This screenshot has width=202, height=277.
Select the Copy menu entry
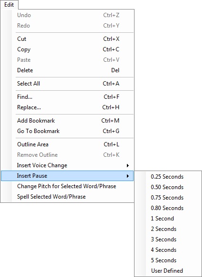click(x=67, y=49)
